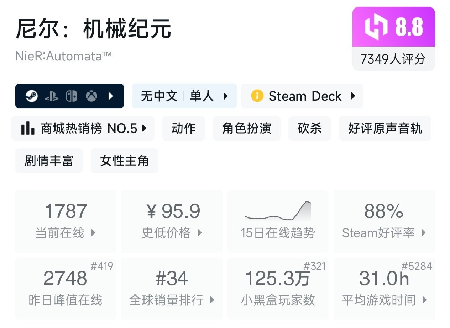Open the 好评原声音轨 tag

385,128
